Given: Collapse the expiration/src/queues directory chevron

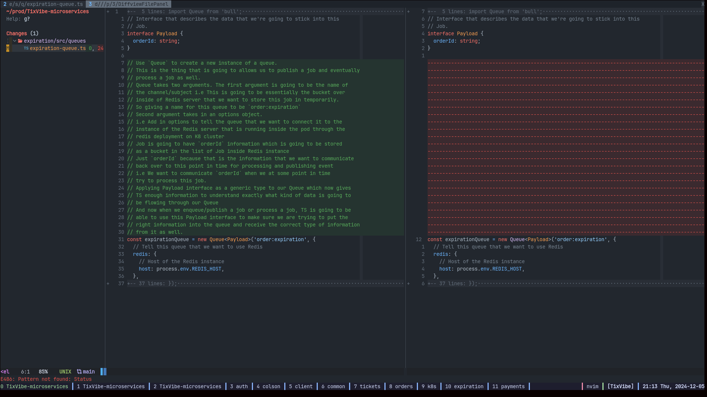Looking at the screenshot, I should (x=15, y=41).
